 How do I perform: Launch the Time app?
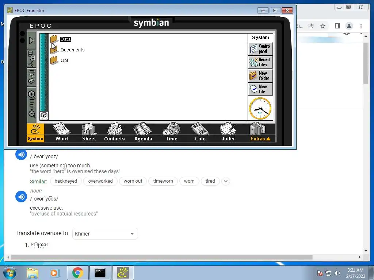pyautogui.click(x=172, y=132)
